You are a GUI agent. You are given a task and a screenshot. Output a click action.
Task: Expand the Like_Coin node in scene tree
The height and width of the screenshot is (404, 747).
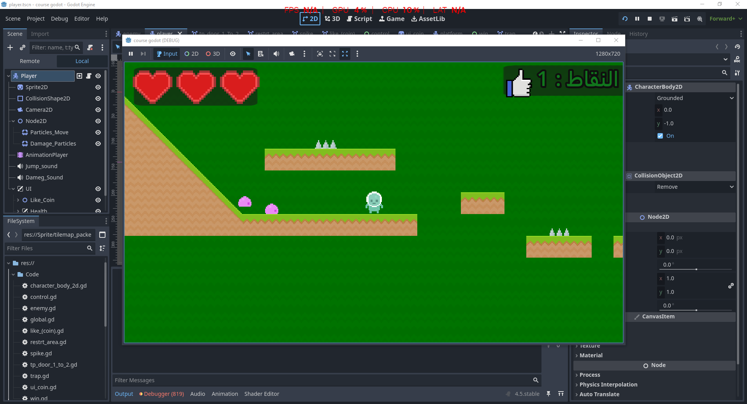point(18,200)
